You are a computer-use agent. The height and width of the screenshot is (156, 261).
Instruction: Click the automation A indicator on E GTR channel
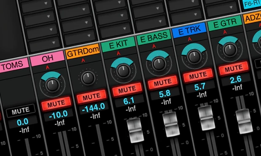click(x=225, y=32)
